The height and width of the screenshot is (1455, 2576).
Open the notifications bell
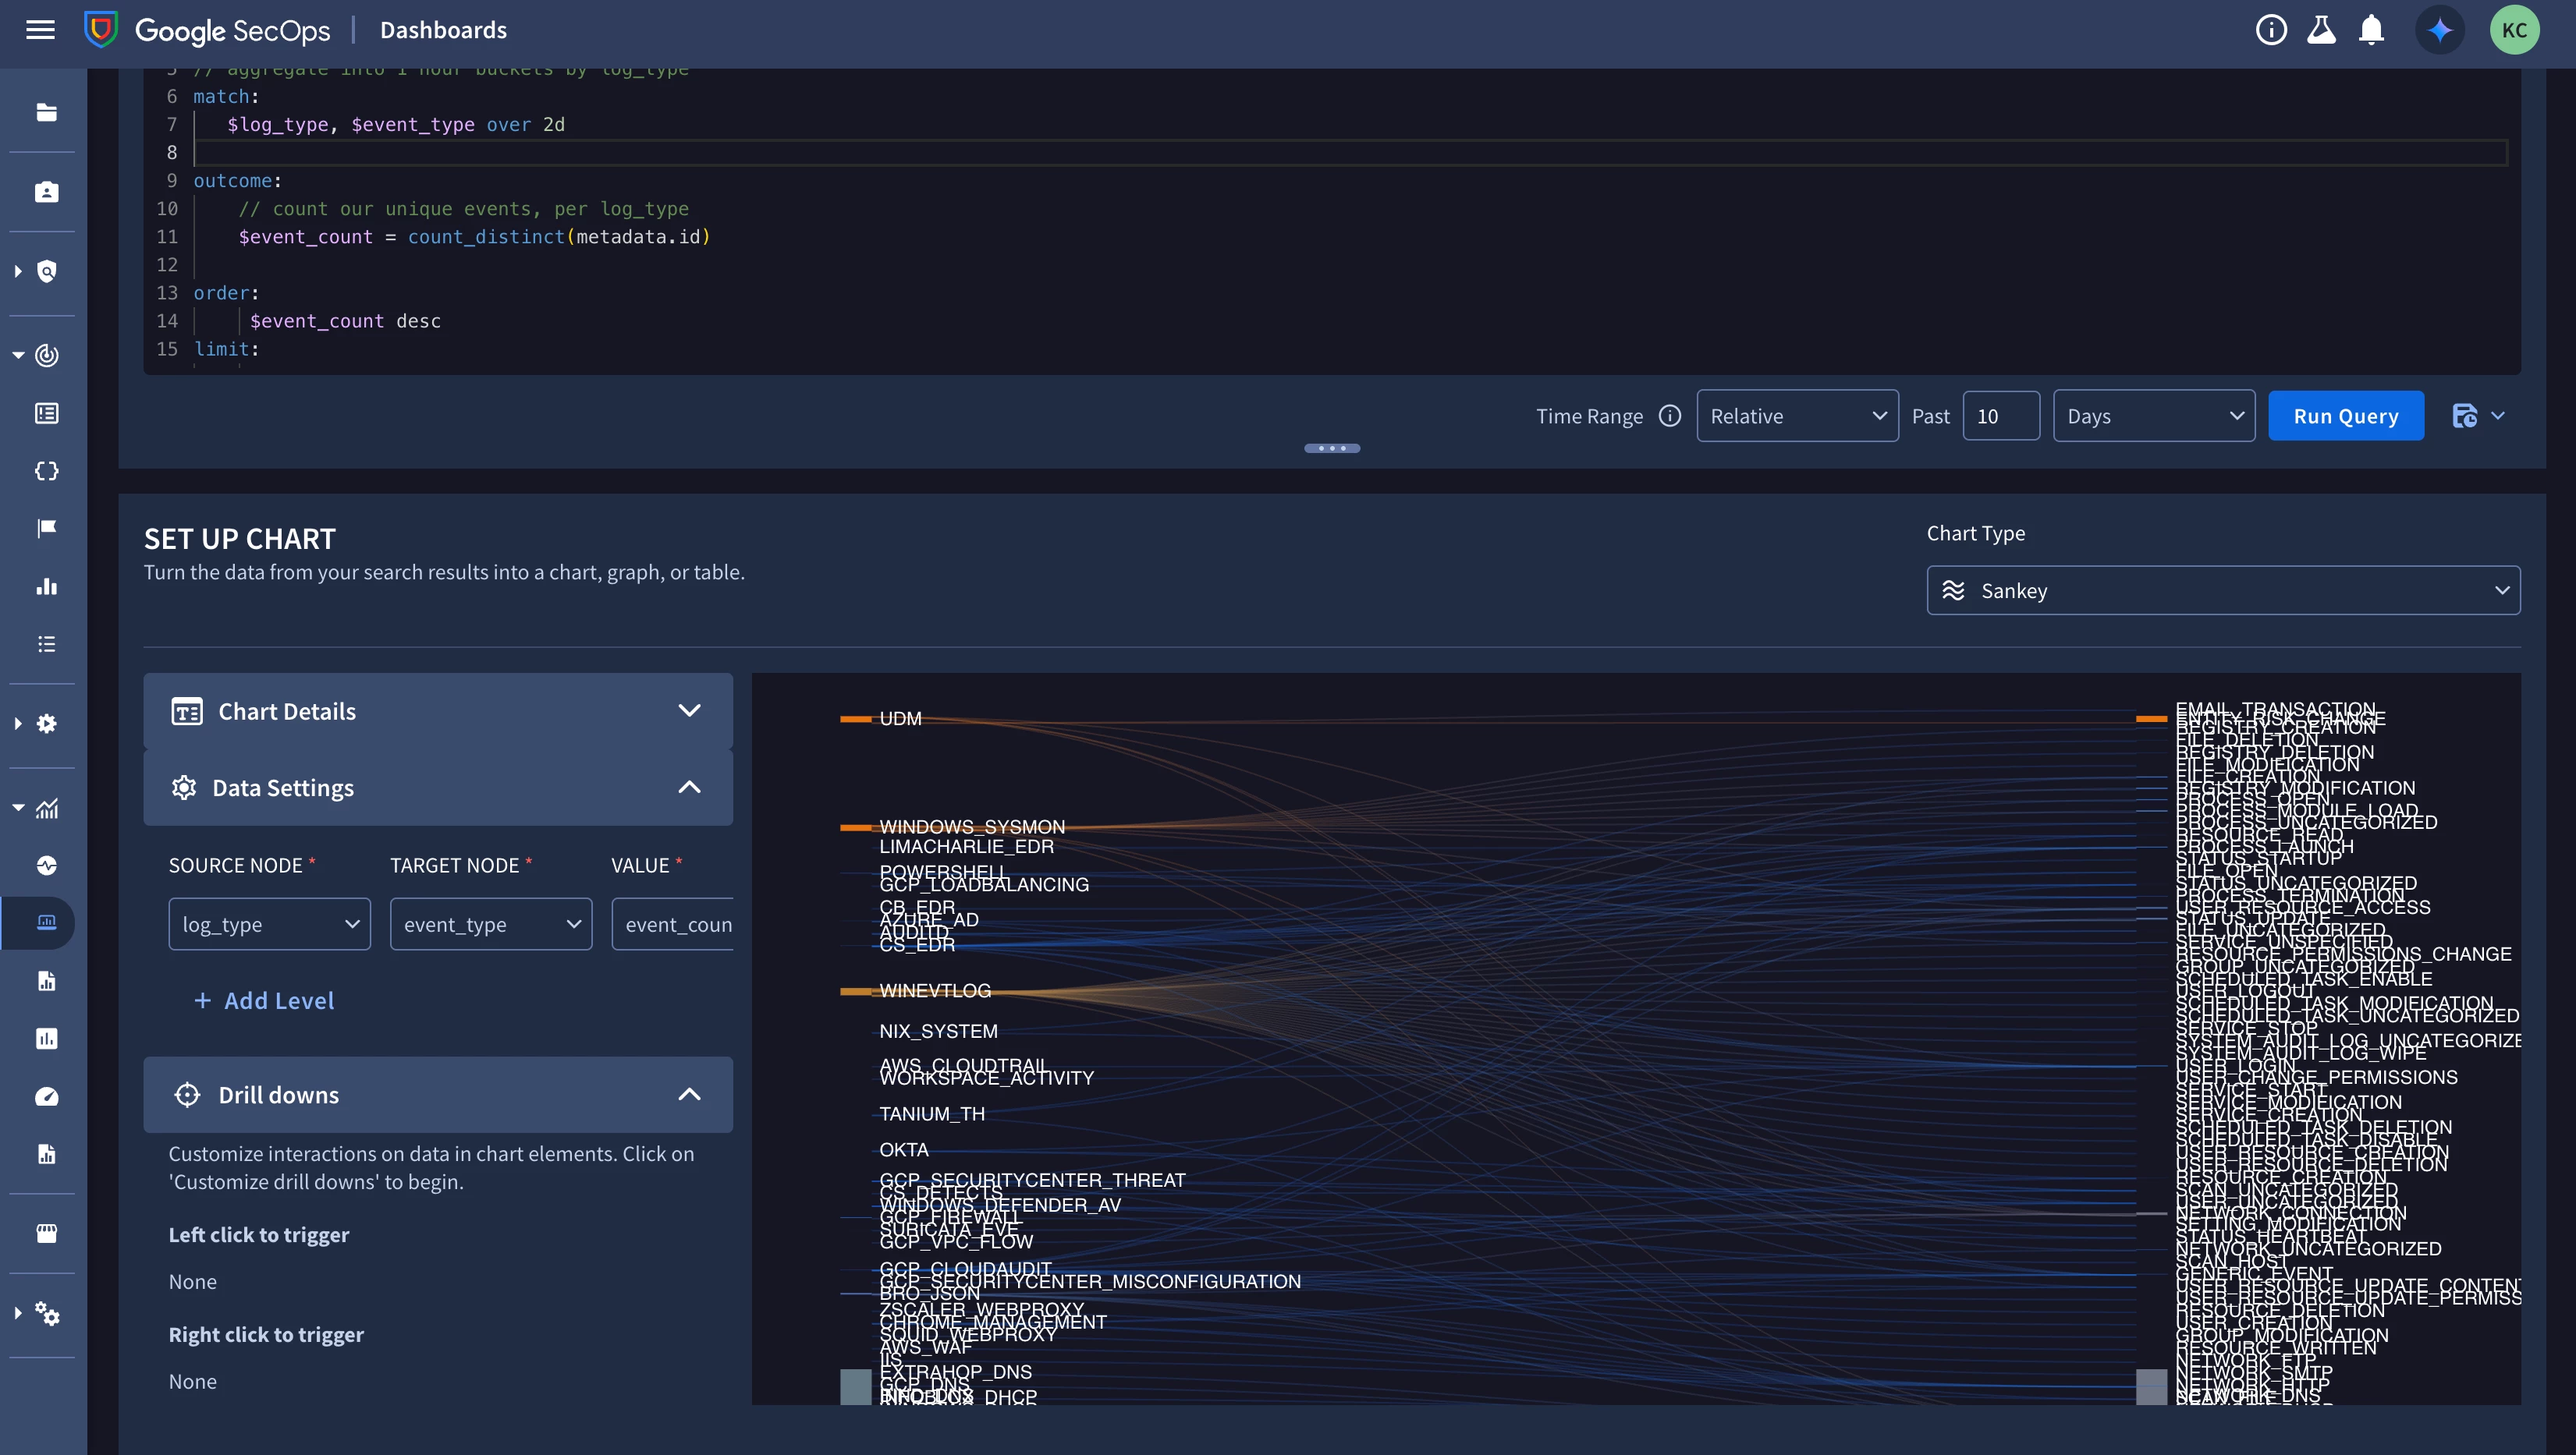[2371, 30]
